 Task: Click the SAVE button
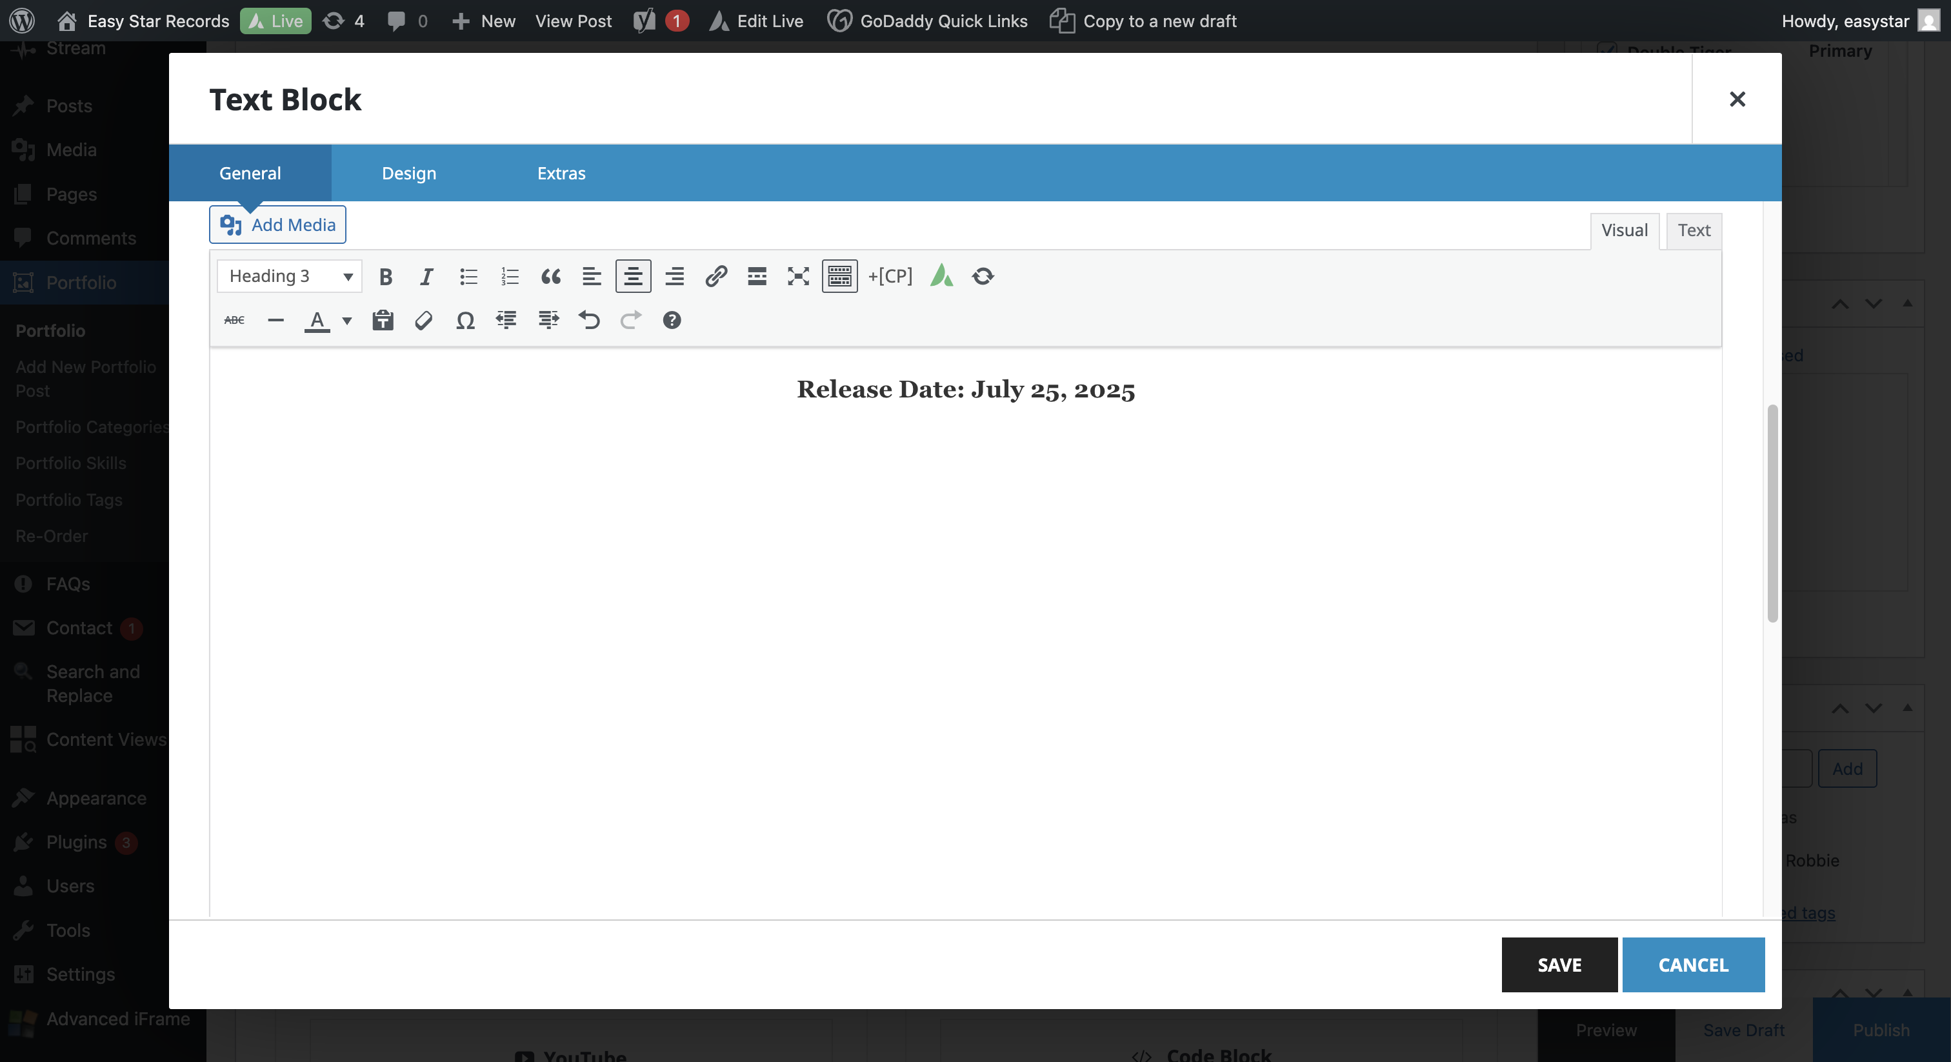pos(1559,965)
